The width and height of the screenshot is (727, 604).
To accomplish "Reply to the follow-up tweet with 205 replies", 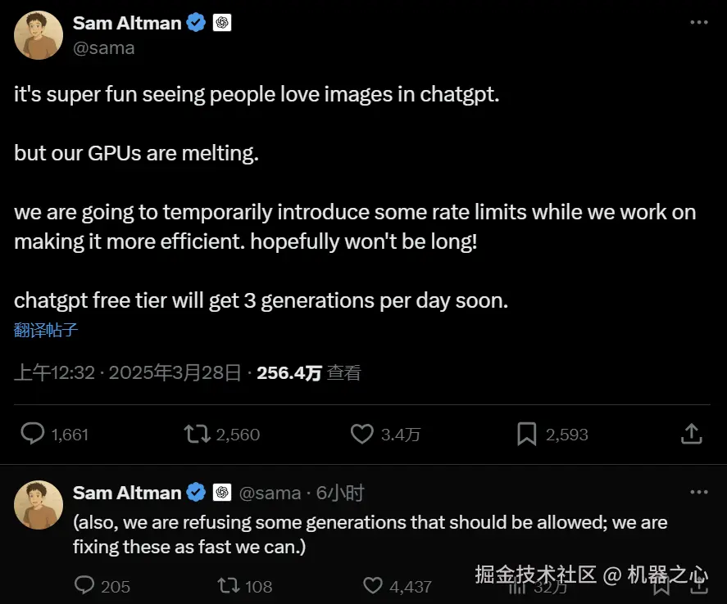I will [85, 585].
